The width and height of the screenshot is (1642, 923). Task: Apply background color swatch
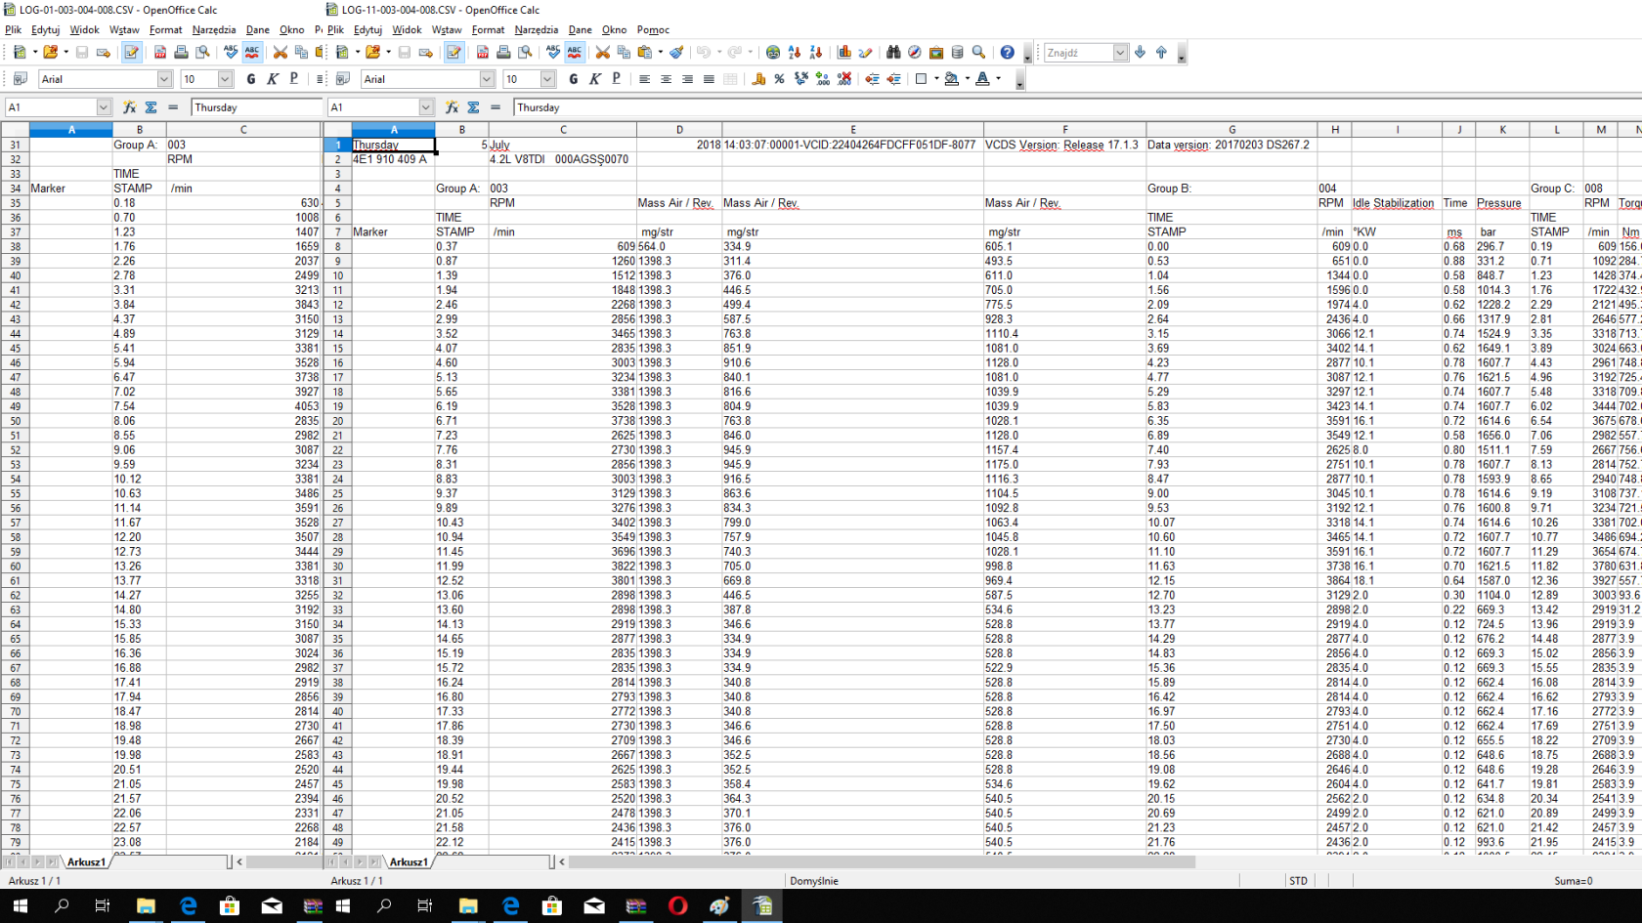coord(952,79)
